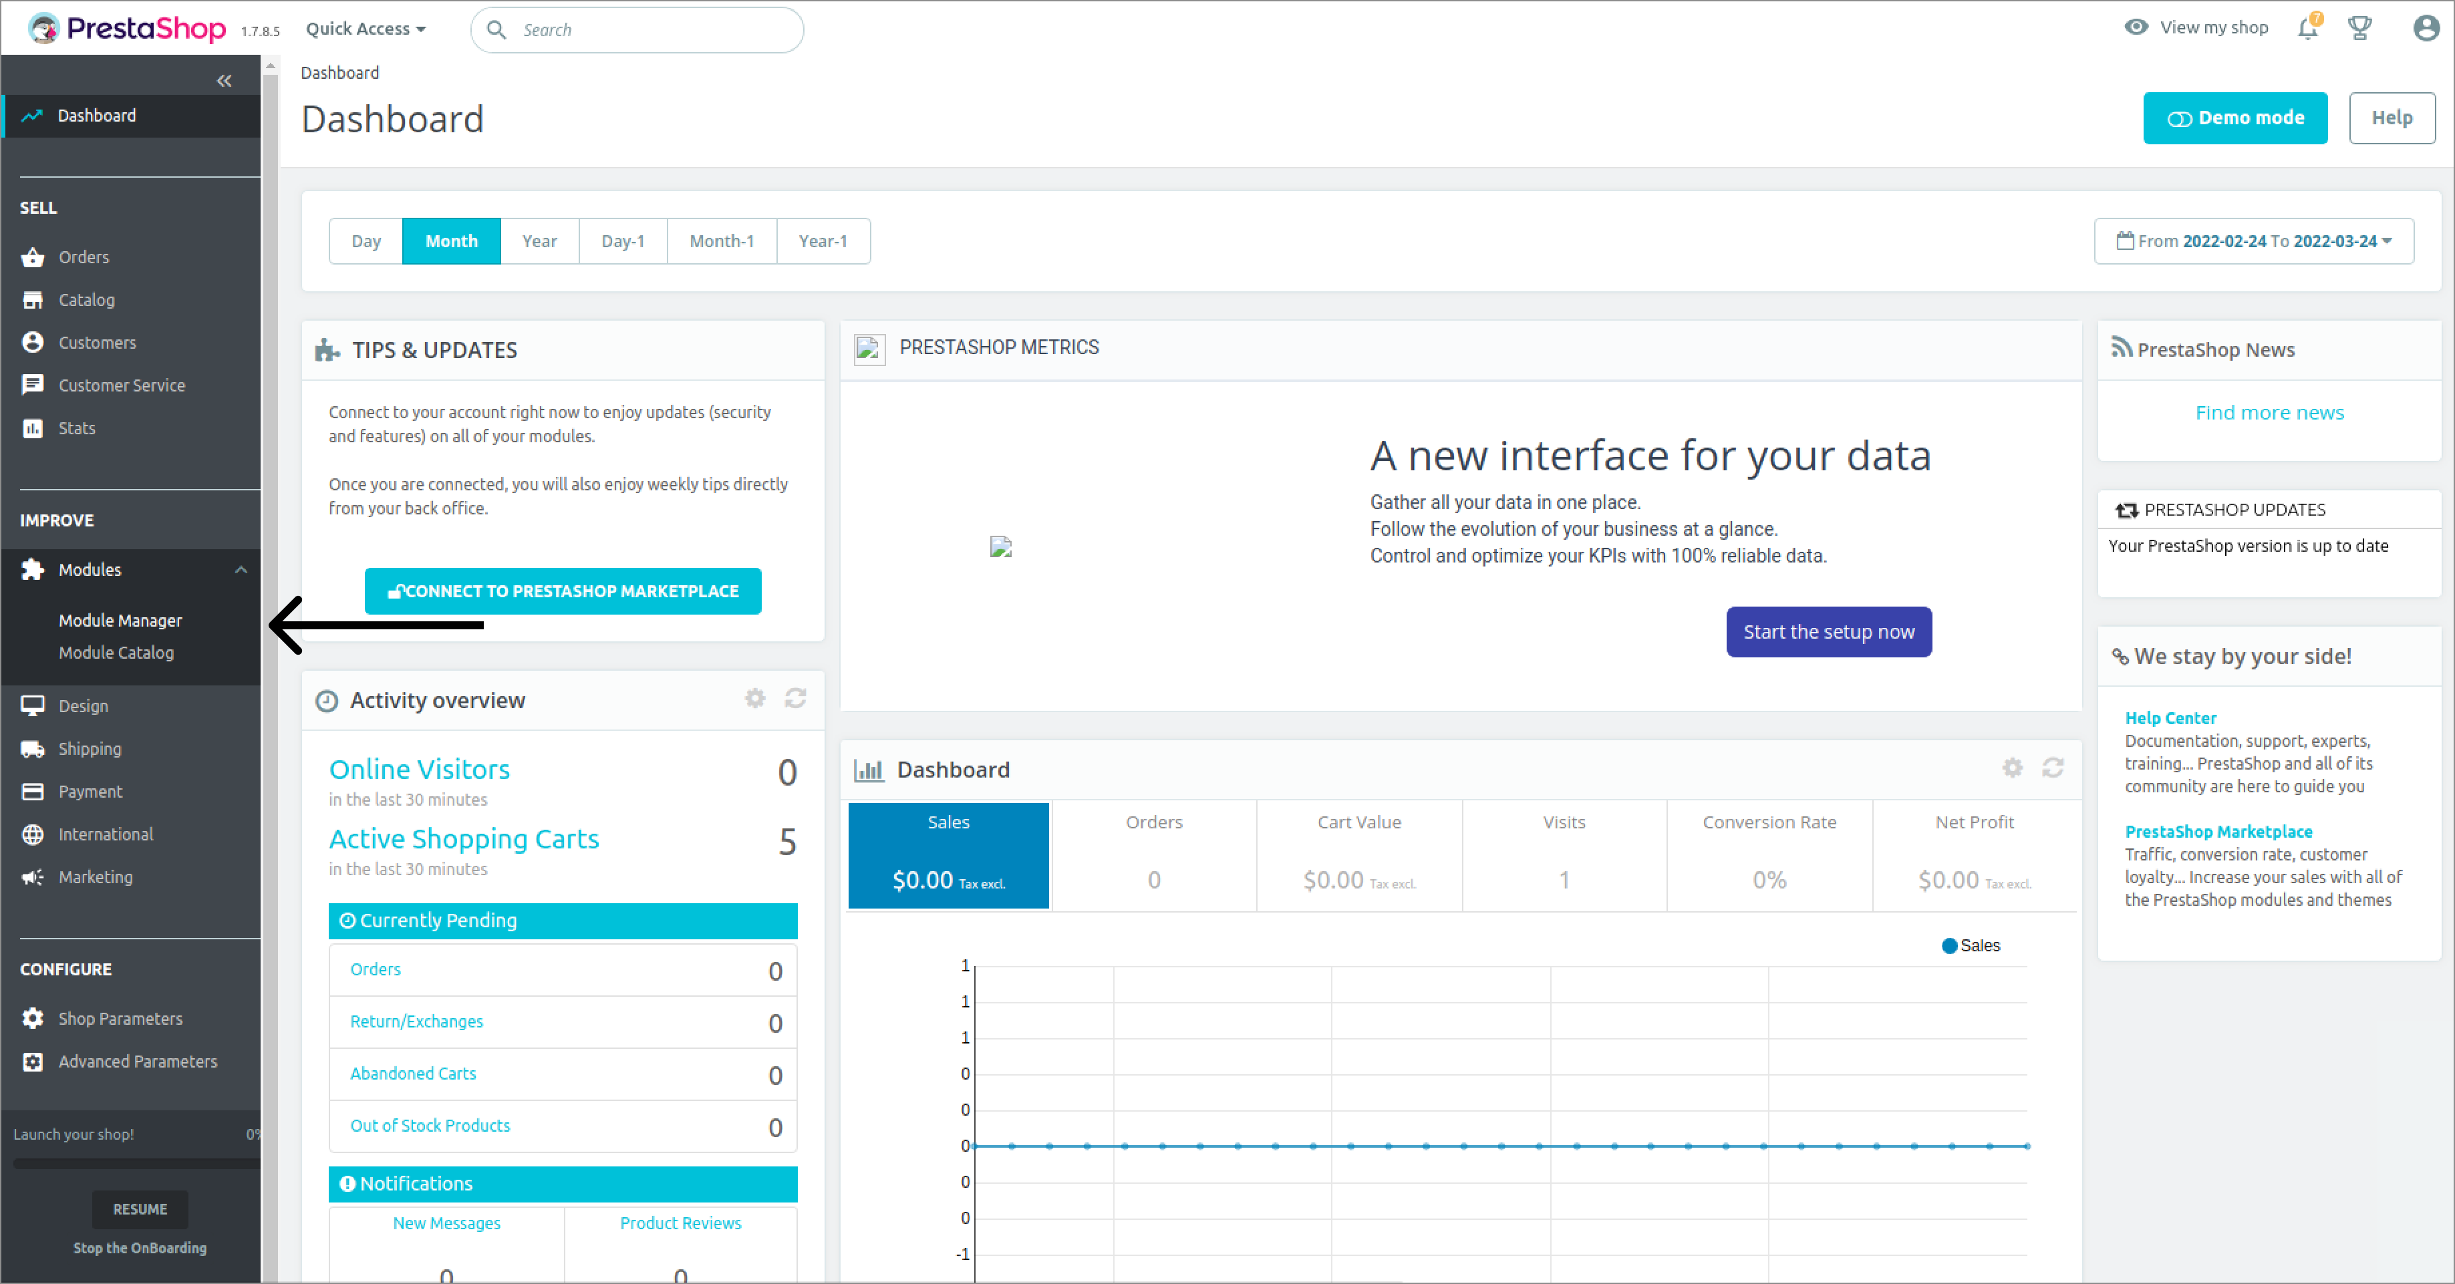The width and height of the screenshot is (2455, 1284).
Task: Open the employee profile avatar icon
Action: click(2426, 29)
